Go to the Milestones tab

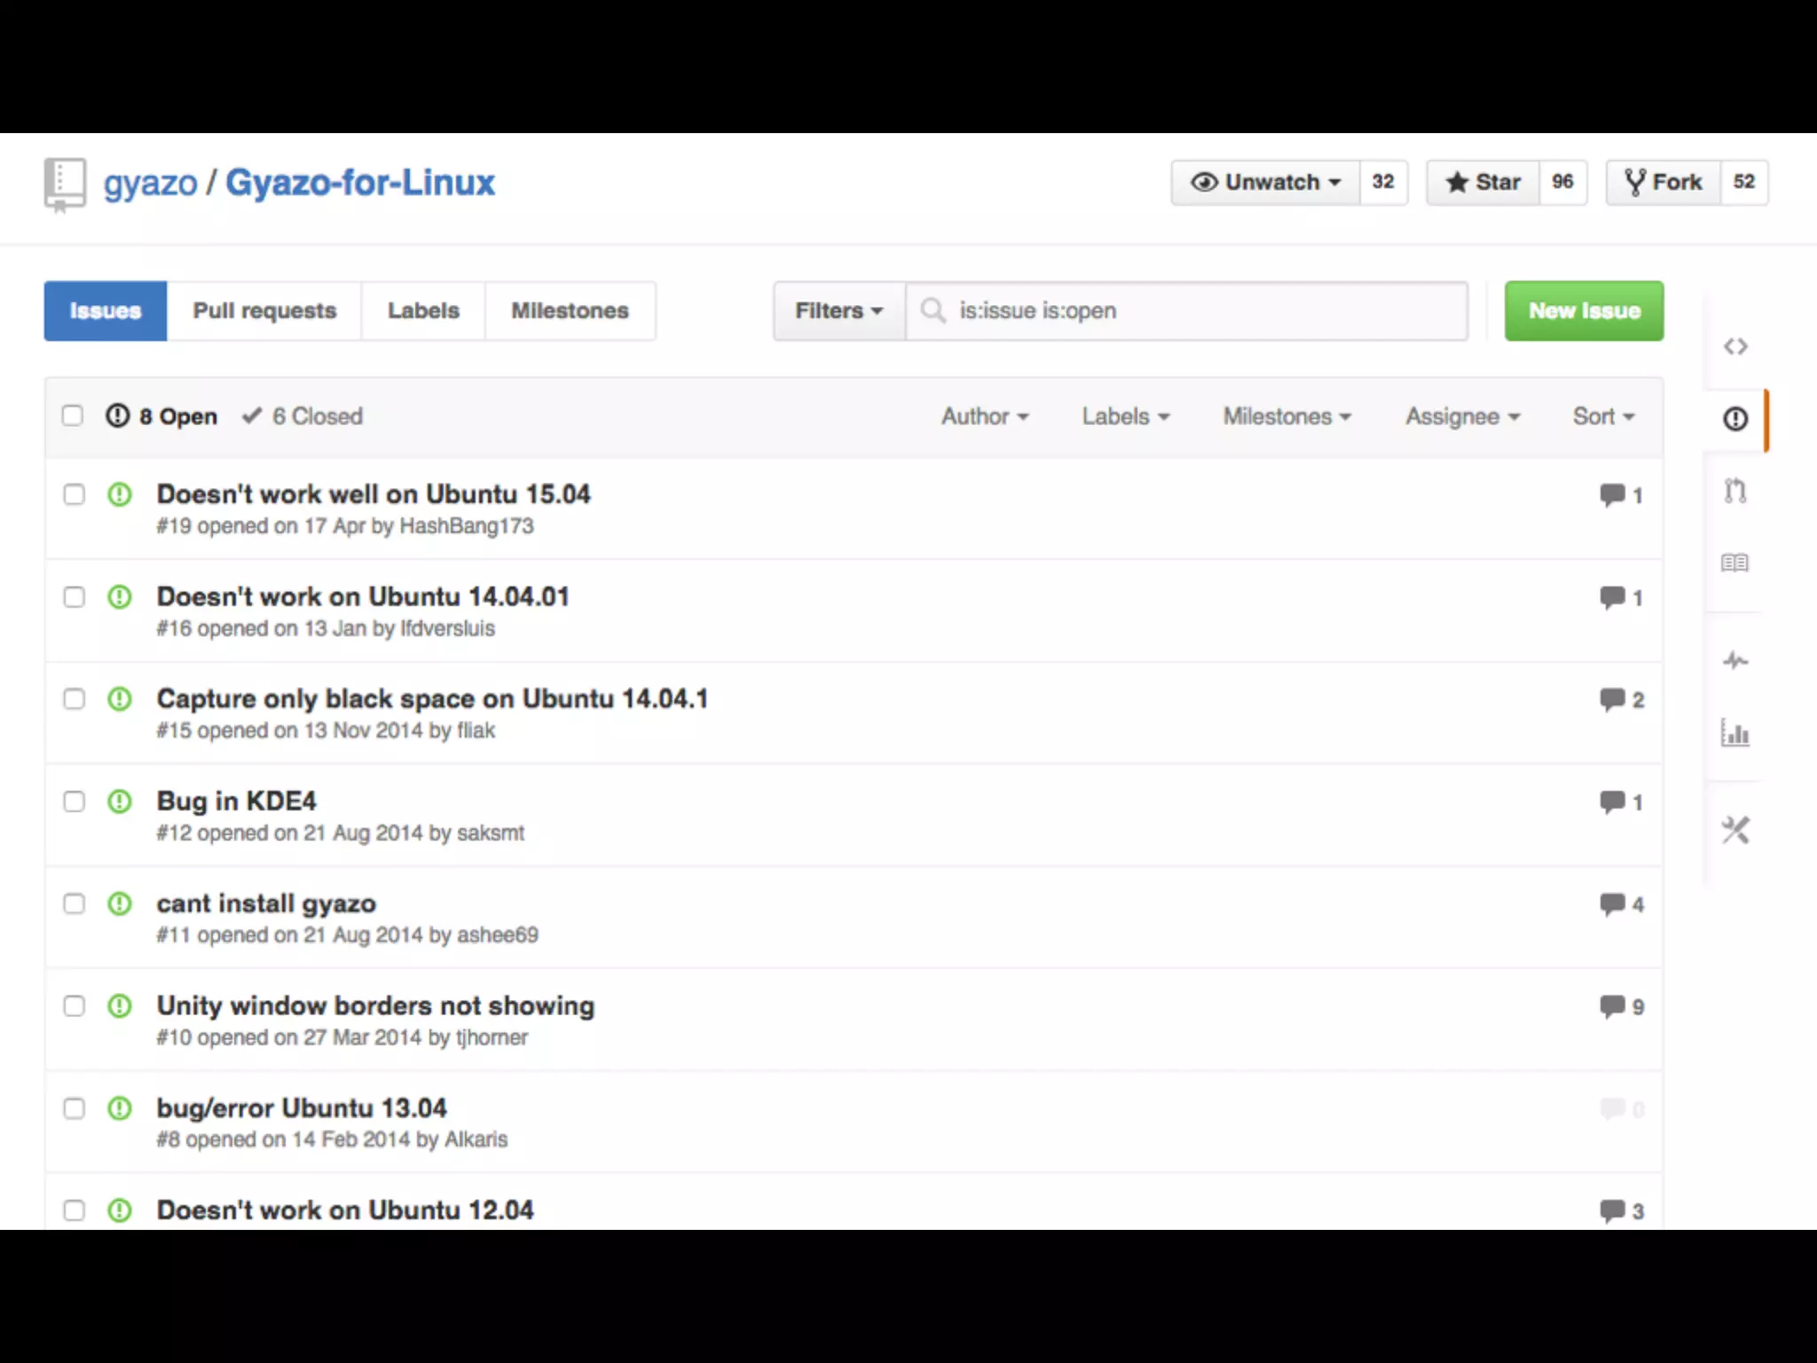(x=570, y=311)
